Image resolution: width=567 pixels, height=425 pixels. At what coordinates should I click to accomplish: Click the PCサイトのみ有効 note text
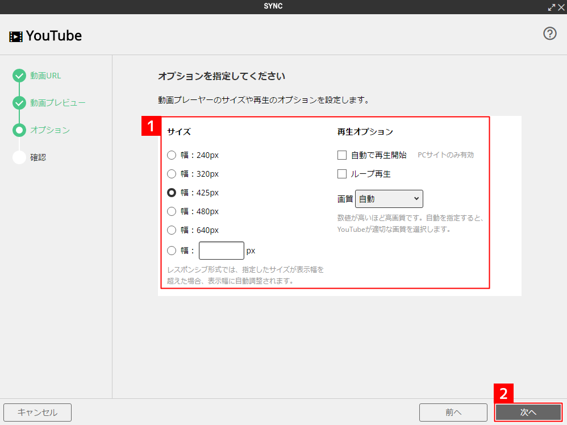click(445, 155)
